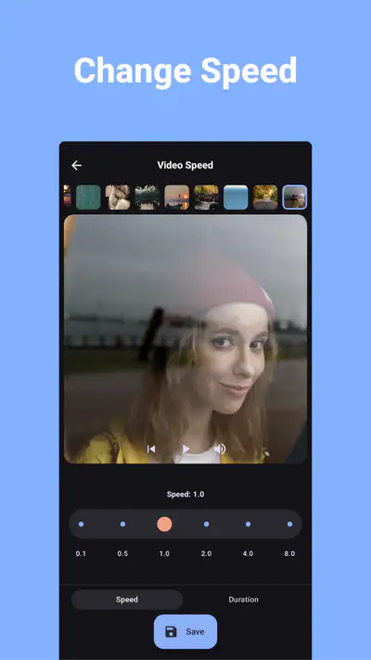Set speed to 4.0
This screenshot has width=371, height=660.
pos(249,524)
